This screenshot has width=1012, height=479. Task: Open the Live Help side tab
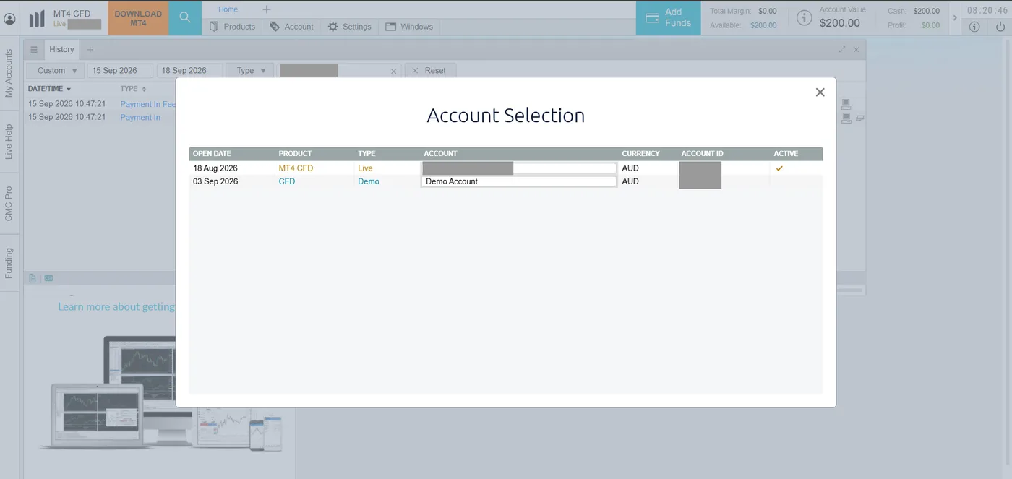9,142
